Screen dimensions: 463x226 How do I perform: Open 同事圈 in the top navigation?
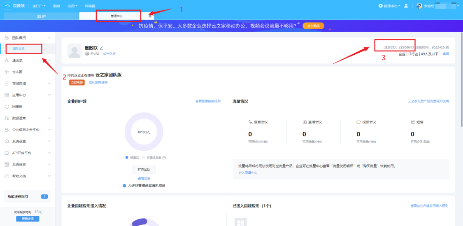[89, 6]
